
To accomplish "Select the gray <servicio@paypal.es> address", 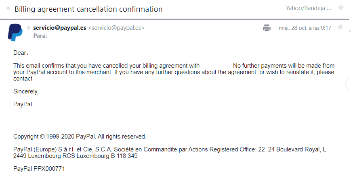I will pyautogui.click(x=116, y=28).
